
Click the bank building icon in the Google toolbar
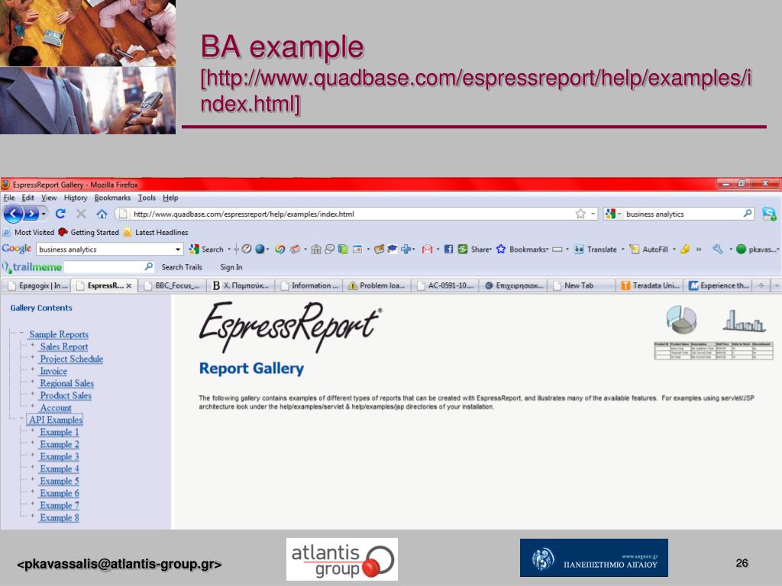click(315, 250)
